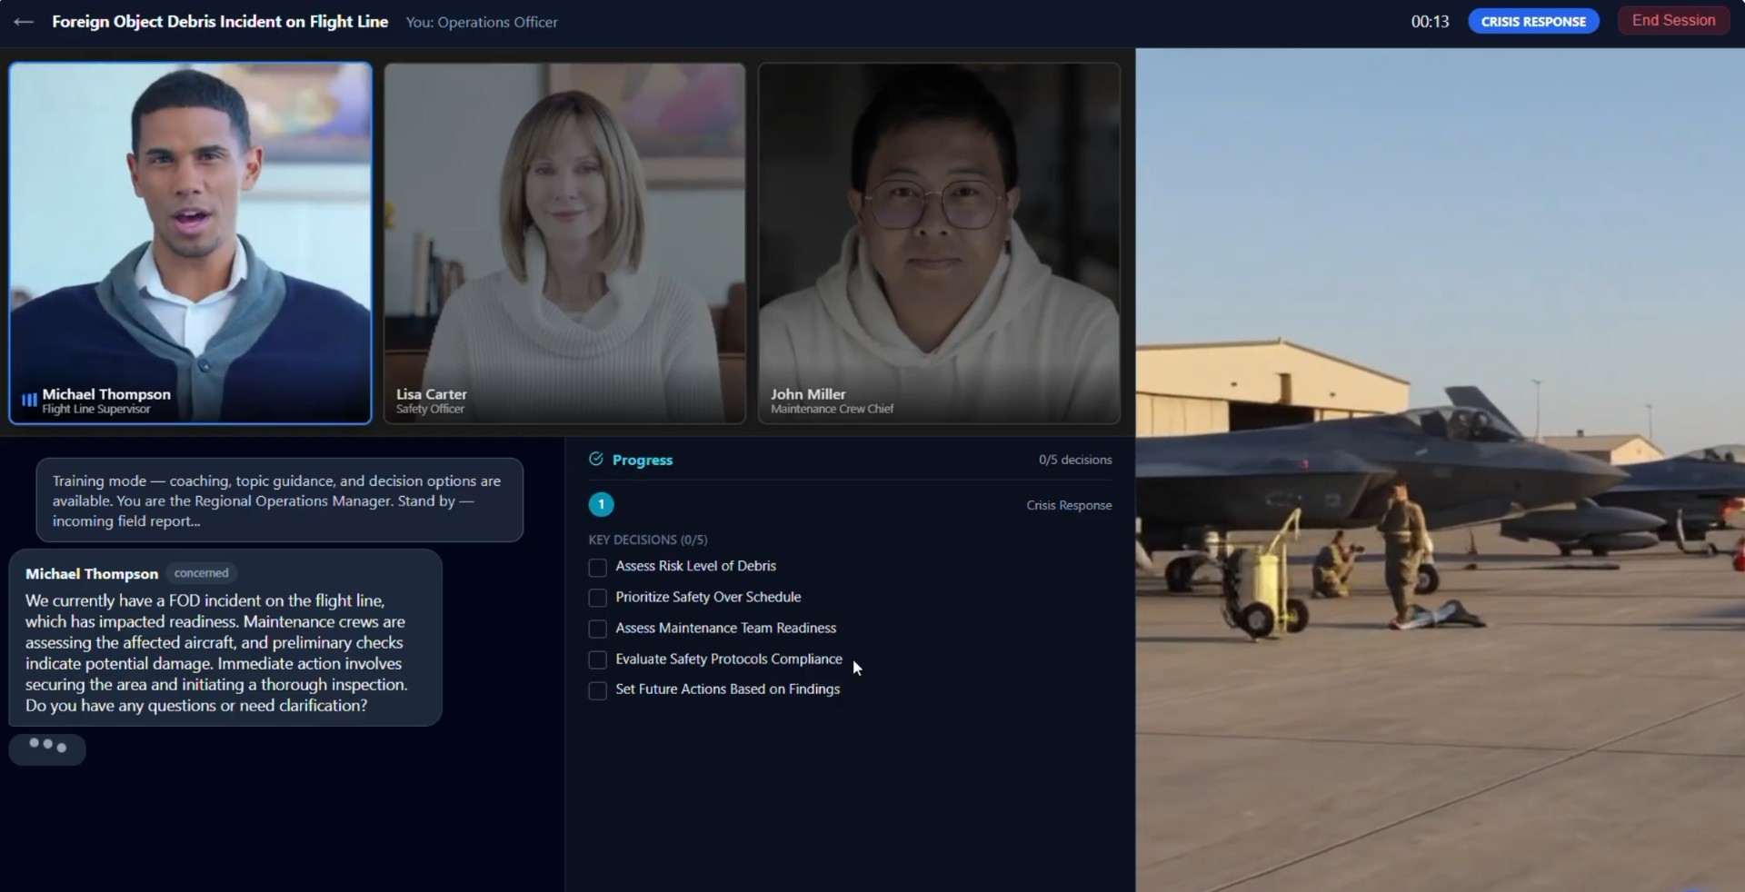
Task: Mark Set Future Actions Based on Findings
Action: pos(597,690)
